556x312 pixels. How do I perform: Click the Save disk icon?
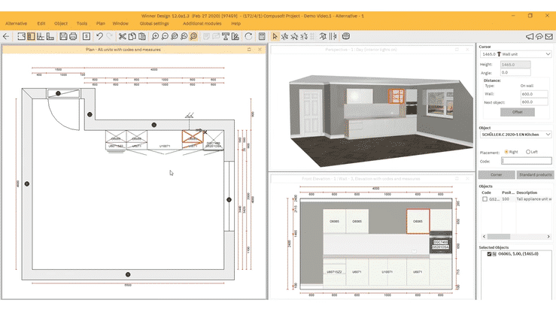point(63,36)
